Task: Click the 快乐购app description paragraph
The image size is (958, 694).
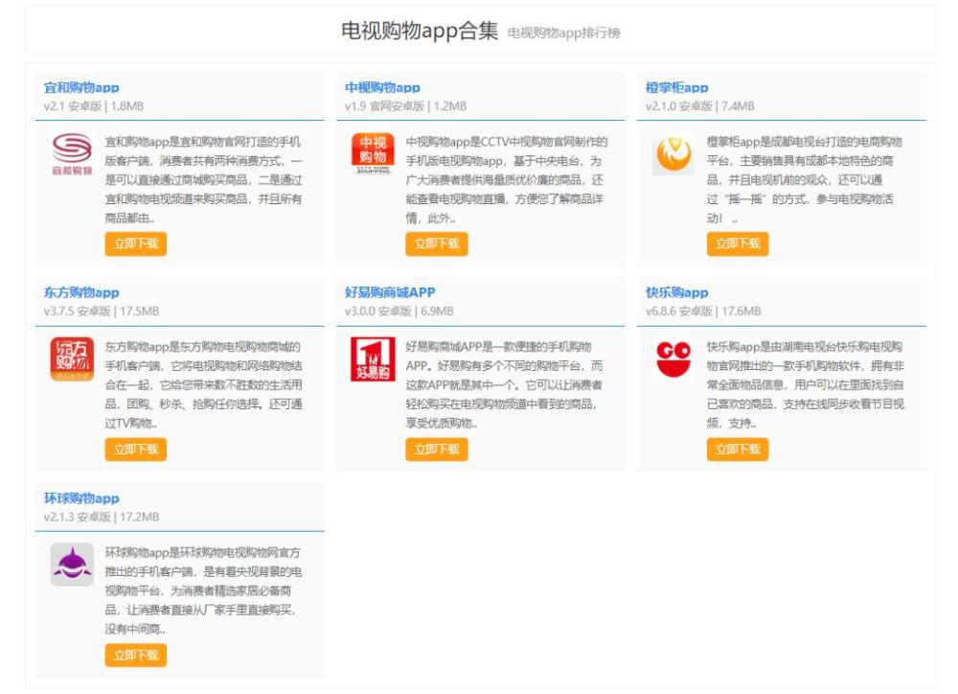Action: point(806,384)
